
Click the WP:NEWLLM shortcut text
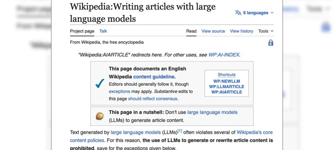click(226, 81)
